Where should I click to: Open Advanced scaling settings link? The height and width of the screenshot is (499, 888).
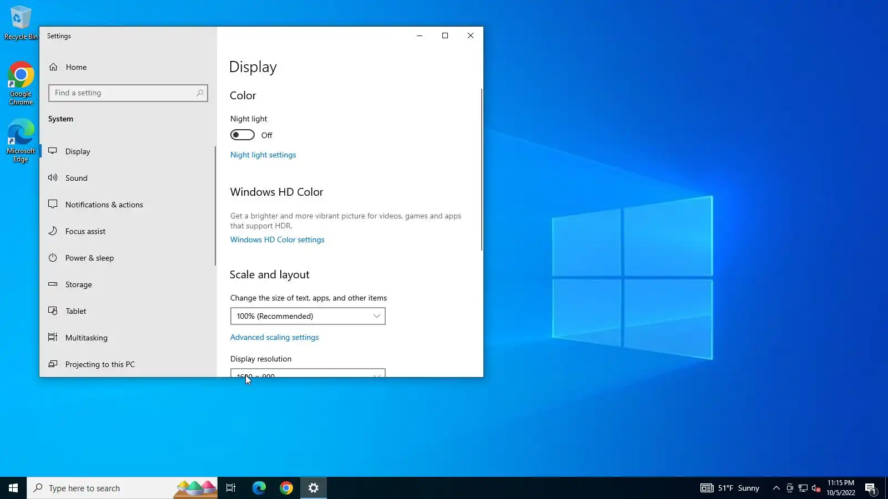275,337
